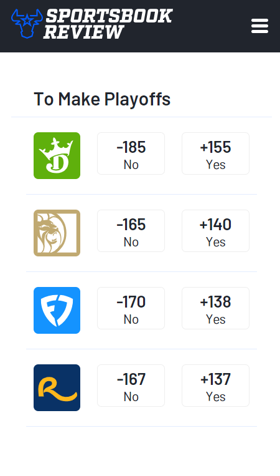
Task: Open the DraftKings sportsbook logo
Action: click(57, 155)
